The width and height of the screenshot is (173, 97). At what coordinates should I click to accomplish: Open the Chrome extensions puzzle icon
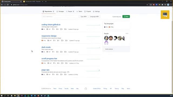[x=162, y=5]
